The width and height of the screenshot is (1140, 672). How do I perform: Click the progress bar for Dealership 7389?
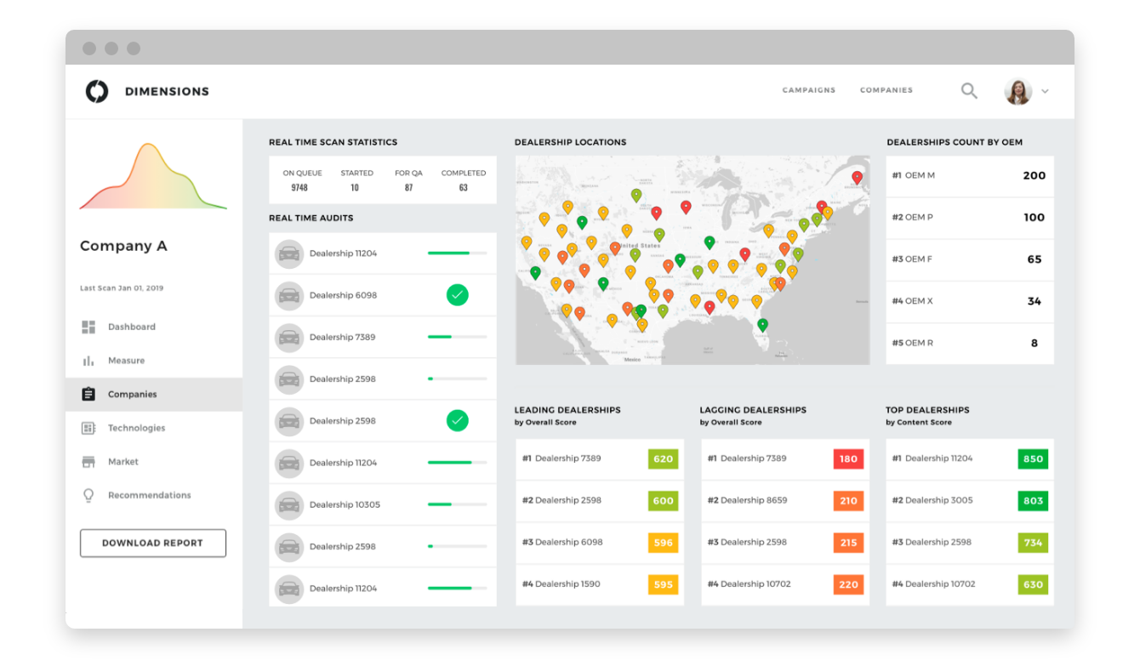(x=457, y=337)
